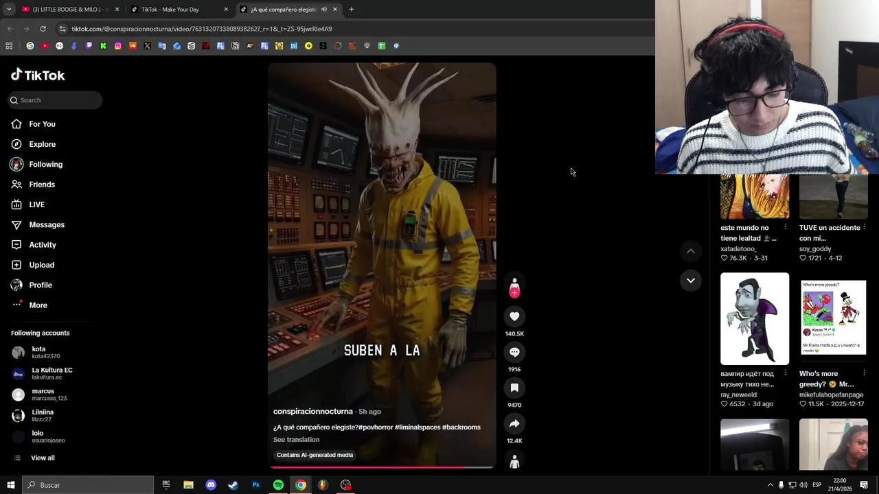Go to previous video with up arrow
The height and width of the screenshot is (494, 879).
(x=691, y=251)
